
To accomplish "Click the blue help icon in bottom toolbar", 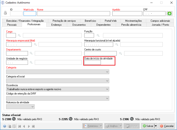I will pos(5,126).
